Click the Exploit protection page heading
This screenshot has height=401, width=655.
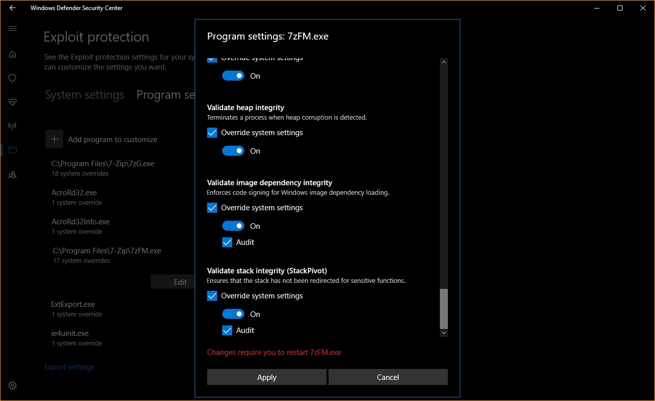click(96, 37)
